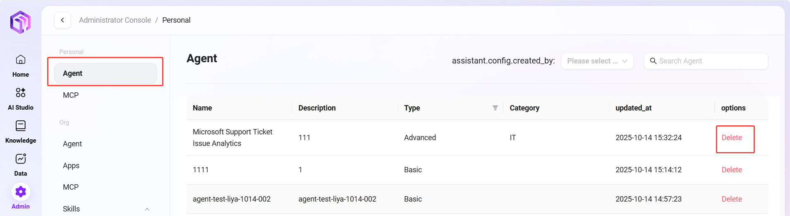Collapse the Skills section chevron
This screenshot has height=216, width=790.
click(x=147, y=209)
